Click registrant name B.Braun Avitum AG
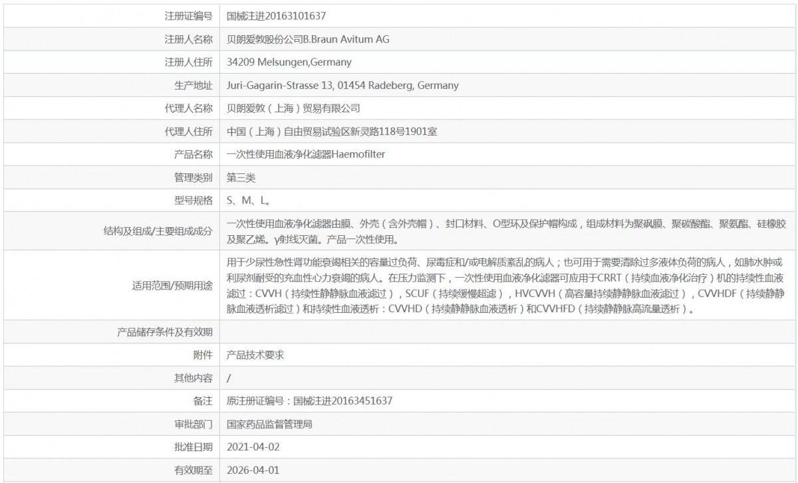Viewport: 798px width, 483px height. tap(308, 39)
